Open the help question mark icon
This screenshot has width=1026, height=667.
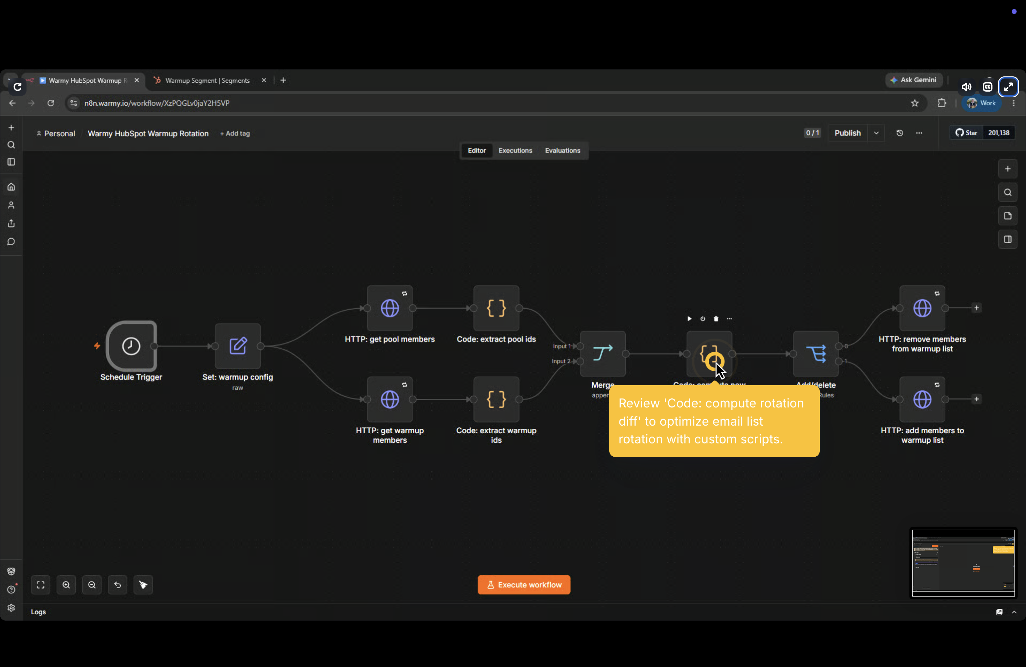[x=11, y=590]
